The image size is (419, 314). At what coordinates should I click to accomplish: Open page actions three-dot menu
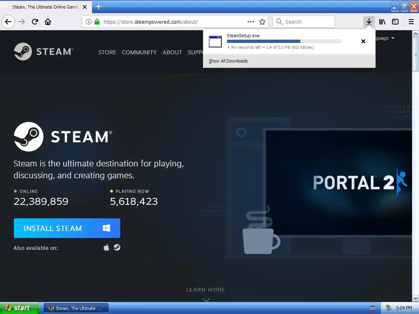tap(251, 22)
